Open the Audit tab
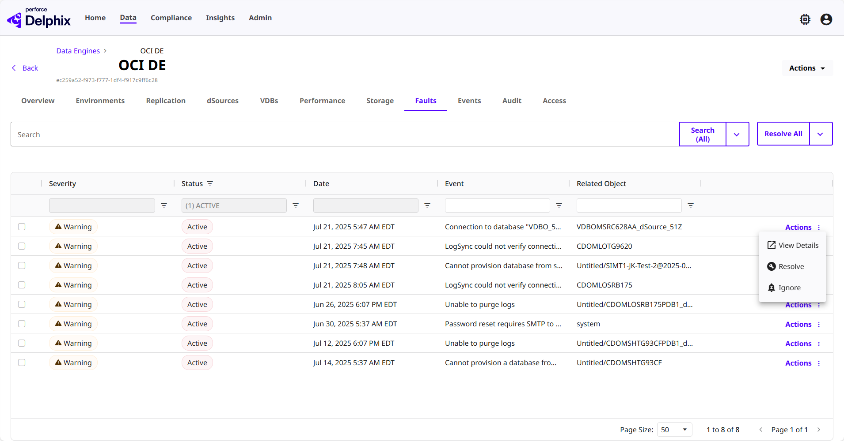 [512, 101]
